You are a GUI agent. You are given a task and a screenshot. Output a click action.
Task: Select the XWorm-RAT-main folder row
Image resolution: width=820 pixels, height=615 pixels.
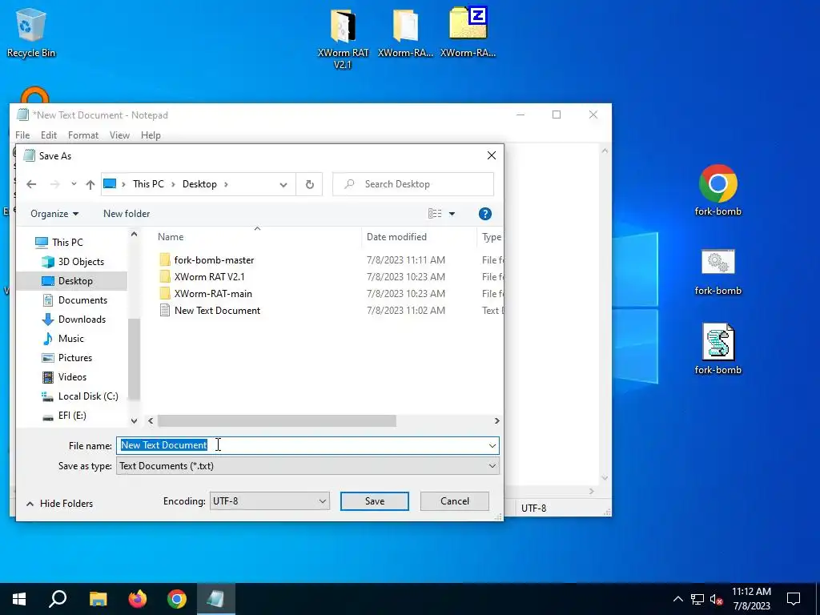(213, 293)
